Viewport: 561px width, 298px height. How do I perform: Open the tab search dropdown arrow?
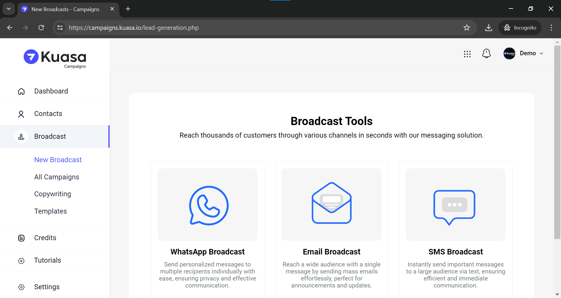(9, 9)
